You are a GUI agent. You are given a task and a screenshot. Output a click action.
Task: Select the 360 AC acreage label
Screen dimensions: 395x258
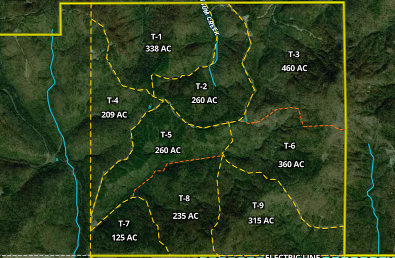tap(291, 164)
